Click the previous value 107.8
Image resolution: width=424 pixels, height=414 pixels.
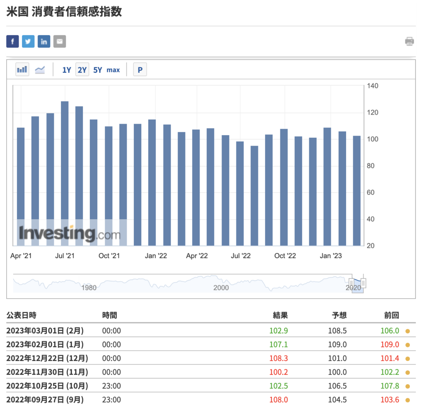coord(390,385)
